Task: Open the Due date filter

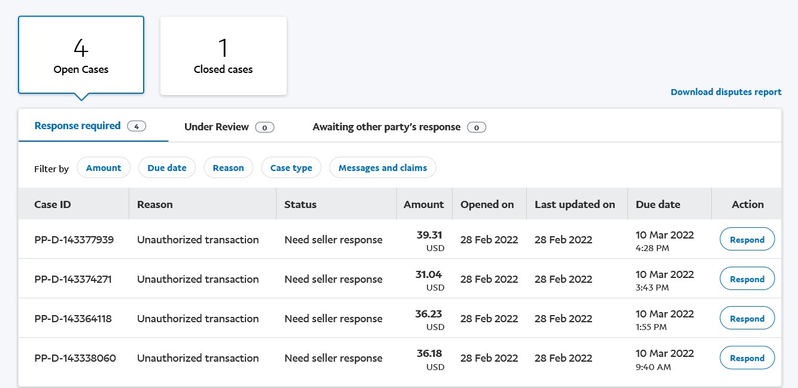Action: (x=167, y=168)
